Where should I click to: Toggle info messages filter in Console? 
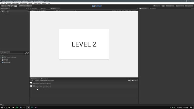point(129,81)
